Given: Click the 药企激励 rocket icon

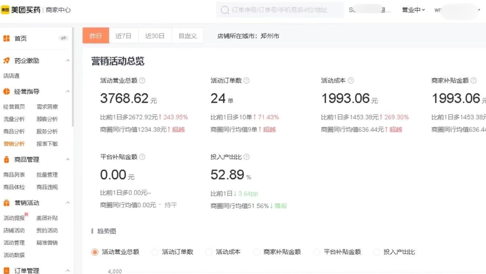Looking at the screenshot, I should [7, 61].
